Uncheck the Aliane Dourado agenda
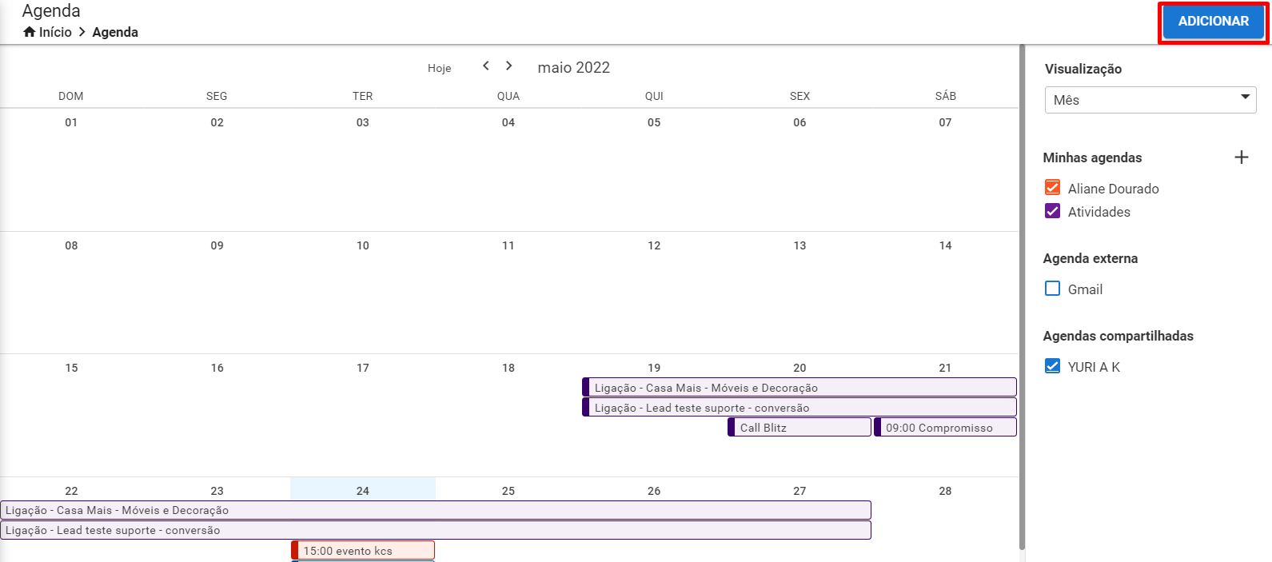The height and width of the screenshot is (562, 1272). click(x=1053, y=188)
